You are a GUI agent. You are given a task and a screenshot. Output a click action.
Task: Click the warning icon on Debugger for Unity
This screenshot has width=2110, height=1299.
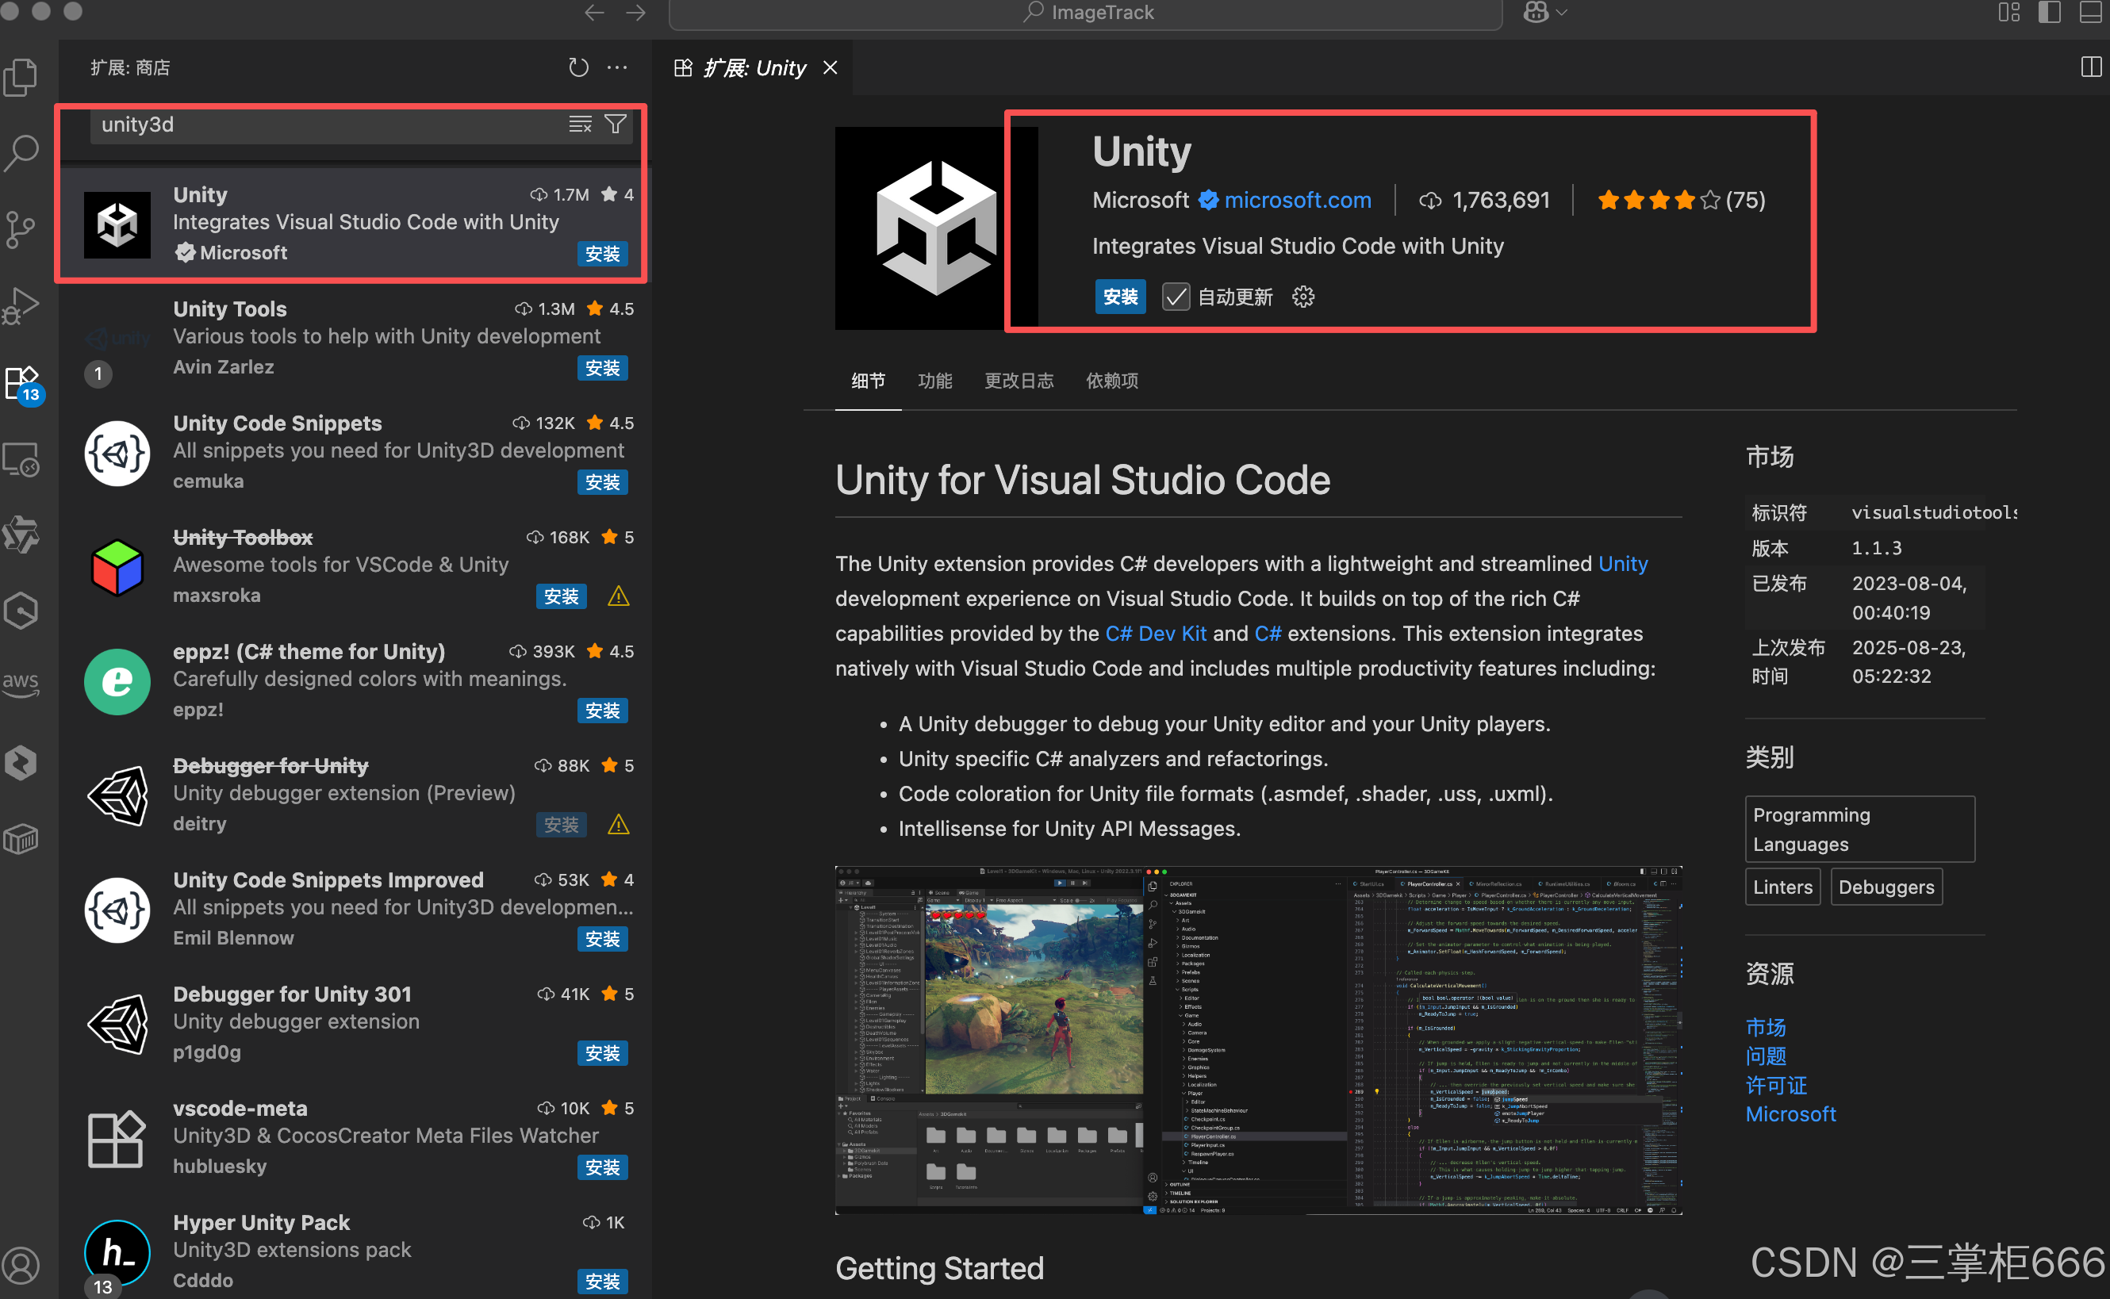[x=619, y=826]
